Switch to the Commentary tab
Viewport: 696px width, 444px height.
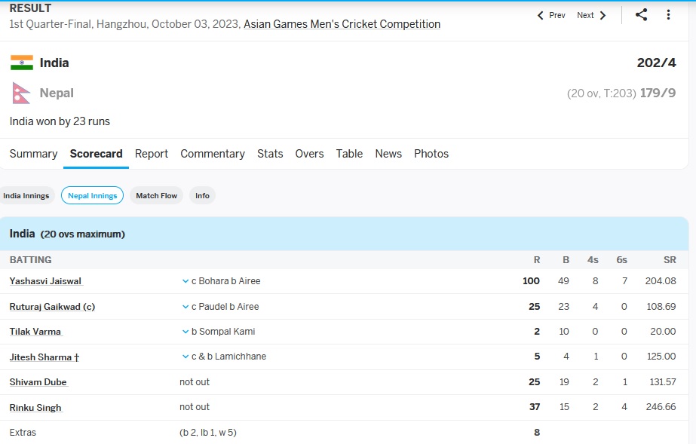(213, 154)
